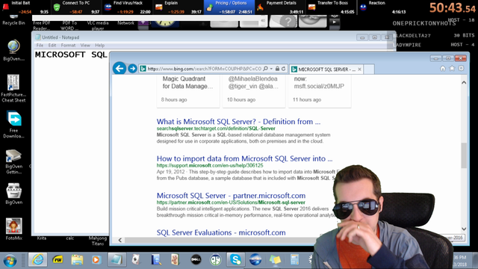Image resolution: width=478 pixels, height=269 pixels.
Task: Refresh the Bing page
Action: click(284, 69)
